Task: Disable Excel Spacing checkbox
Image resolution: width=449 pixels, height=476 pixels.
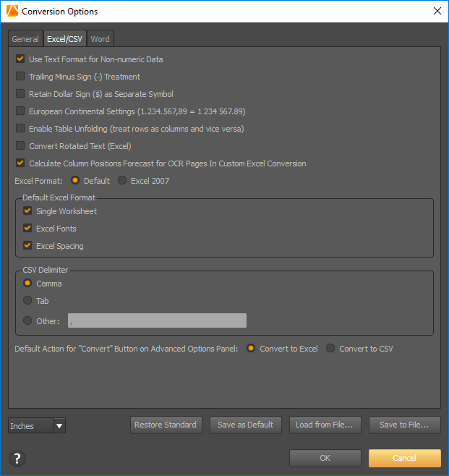Action: (27, 245)
